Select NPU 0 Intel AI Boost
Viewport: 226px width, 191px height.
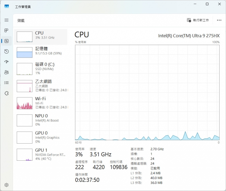pyautogui.click(x=41, y=120)
